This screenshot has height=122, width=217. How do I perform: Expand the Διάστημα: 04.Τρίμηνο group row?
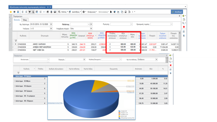coord(14,91)
